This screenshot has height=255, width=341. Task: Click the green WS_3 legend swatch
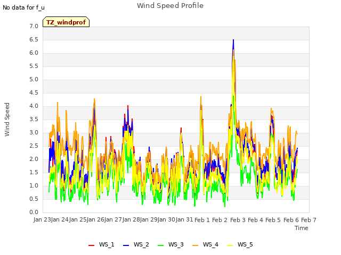(x=161, y=245)
